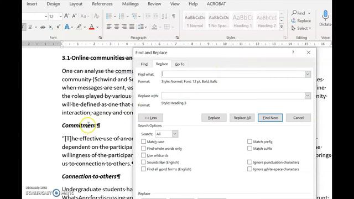Click the Line and Paragraph Spacing icon
This screenshot has height=199, width=354.
point(141,27)
